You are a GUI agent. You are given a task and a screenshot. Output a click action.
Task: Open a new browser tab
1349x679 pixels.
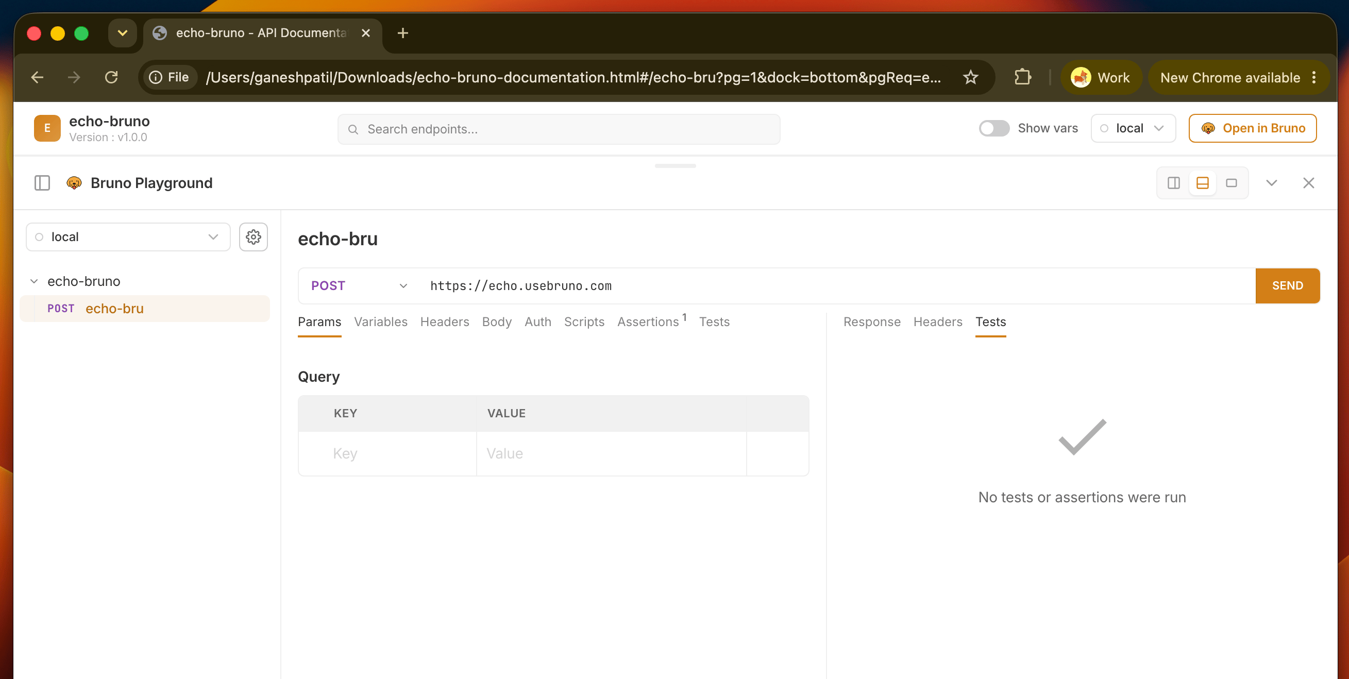403,33
